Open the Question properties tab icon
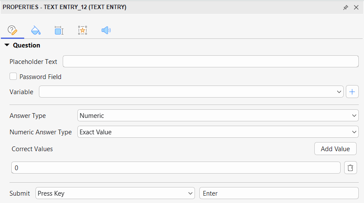Viewport: 364px width, 203px height. 13,30
